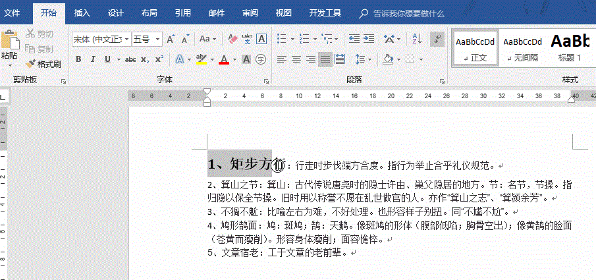Click the multilevel list icon
This screenshot has width=596, height=280.
pos(327,39)
